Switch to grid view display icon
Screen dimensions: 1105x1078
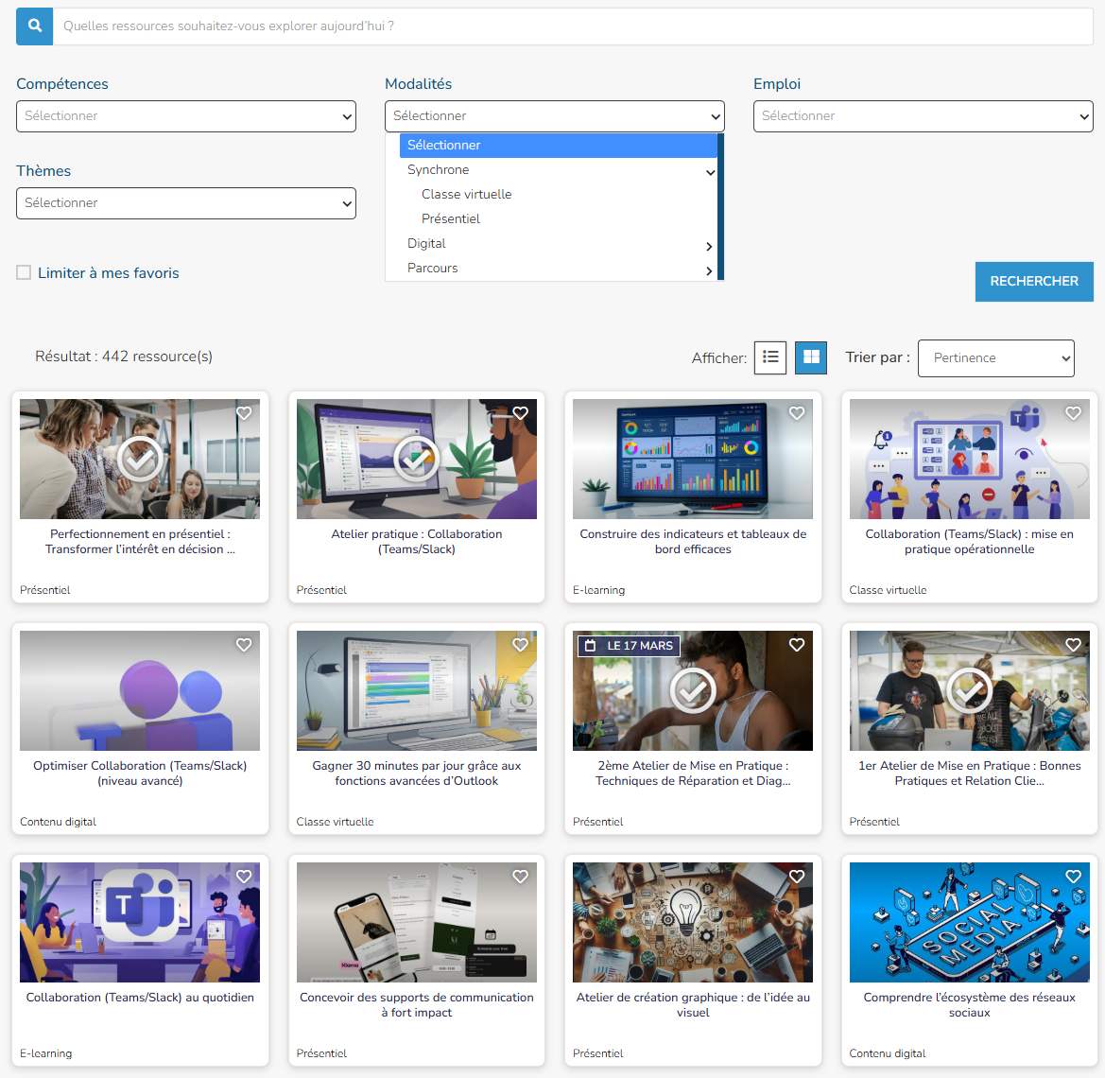(811, 357)
